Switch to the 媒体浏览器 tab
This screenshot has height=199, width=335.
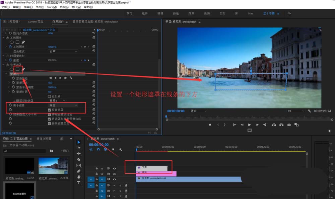click(x=44, y=139)
